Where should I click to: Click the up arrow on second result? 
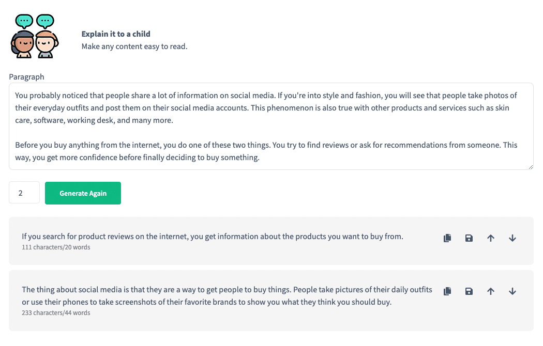point(491,291)
